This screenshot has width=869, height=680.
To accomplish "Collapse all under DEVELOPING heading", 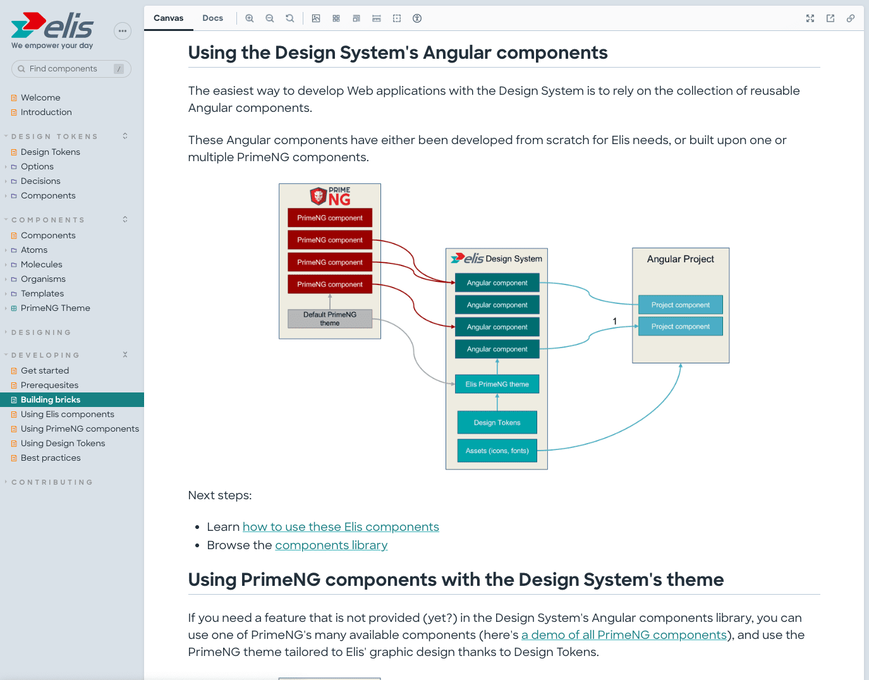I will point(125,355).
